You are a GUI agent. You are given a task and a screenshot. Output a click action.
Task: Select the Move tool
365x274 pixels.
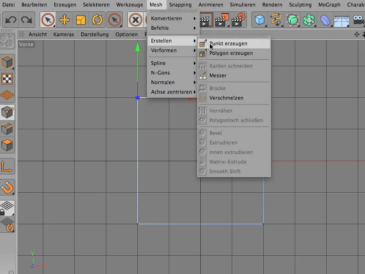pyautogui.click(x=64, y=20)
